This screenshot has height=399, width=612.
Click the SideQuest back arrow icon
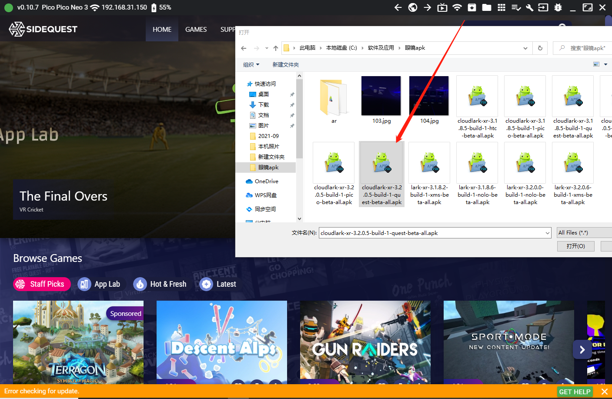398,7
